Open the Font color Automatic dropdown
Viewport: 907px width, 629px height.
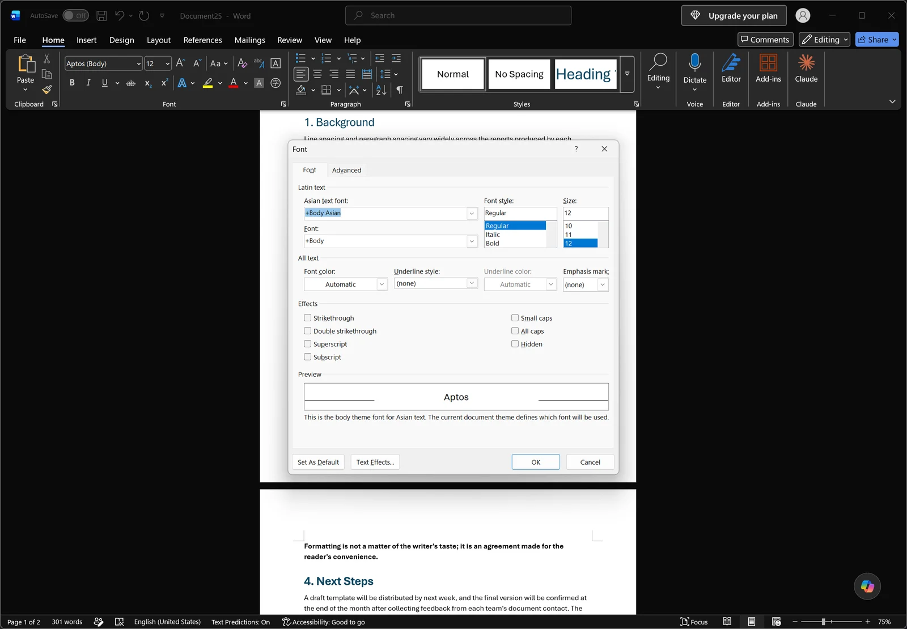point(382,284)
